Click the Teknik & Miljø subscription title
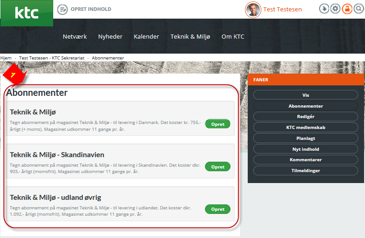The image size is (365, 238). point(33,112)
